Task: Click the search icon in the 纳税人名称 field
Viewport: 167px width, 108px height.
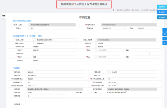Action: point(33,40)
